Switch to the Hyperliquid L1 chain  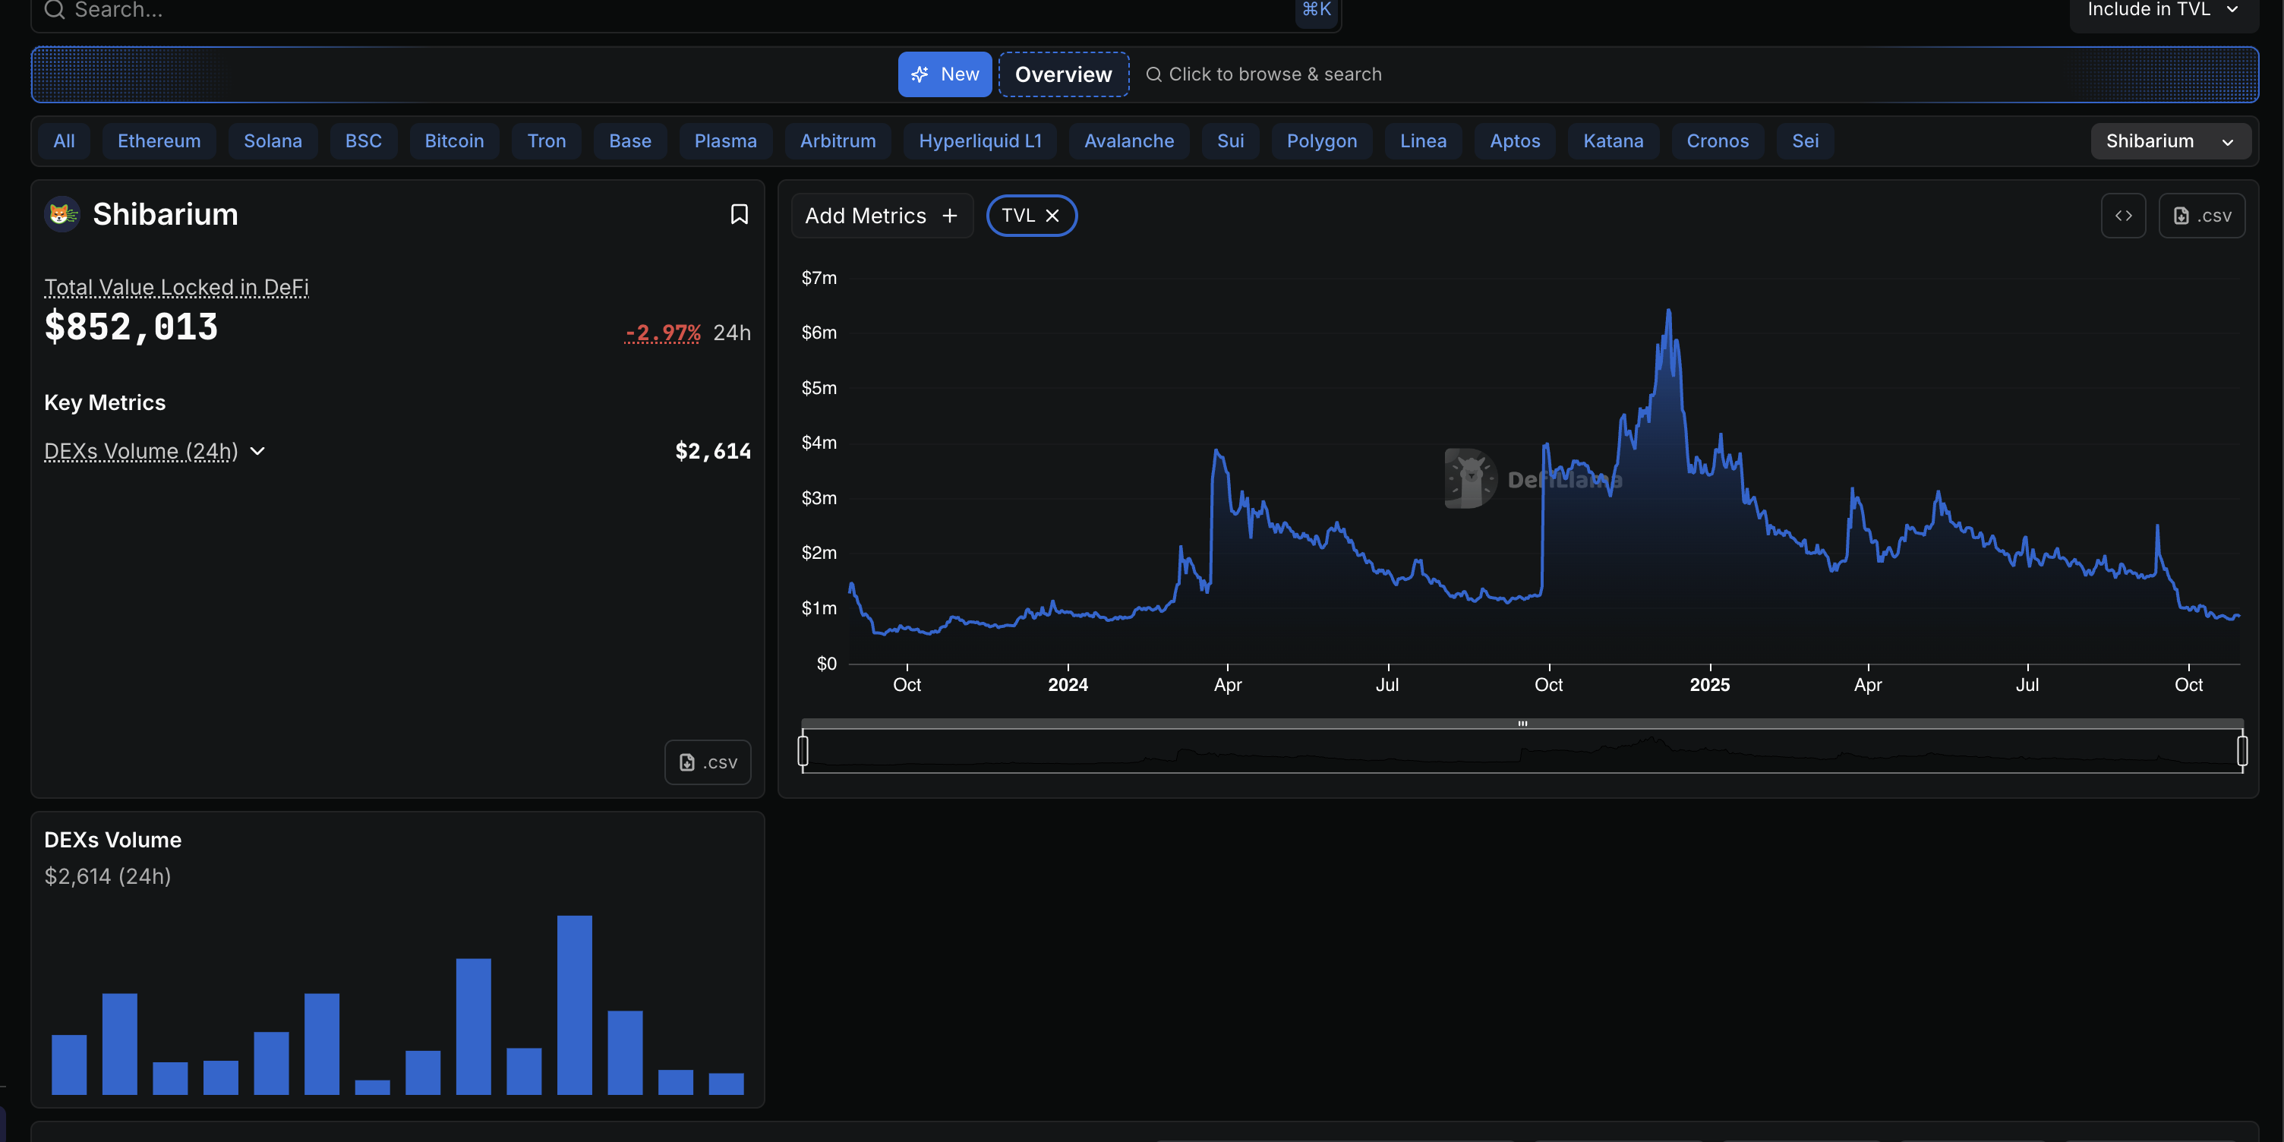point(980,141)
